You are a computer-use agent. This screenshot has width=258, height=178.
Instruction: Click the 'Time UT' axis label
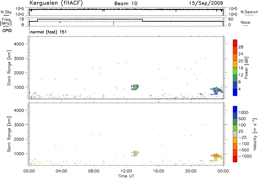click(x=126, y=176)
